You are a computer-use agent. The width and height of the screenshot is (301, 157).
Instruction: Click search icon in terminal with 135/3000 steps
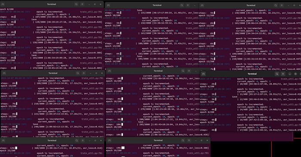(x=182, y=5)
